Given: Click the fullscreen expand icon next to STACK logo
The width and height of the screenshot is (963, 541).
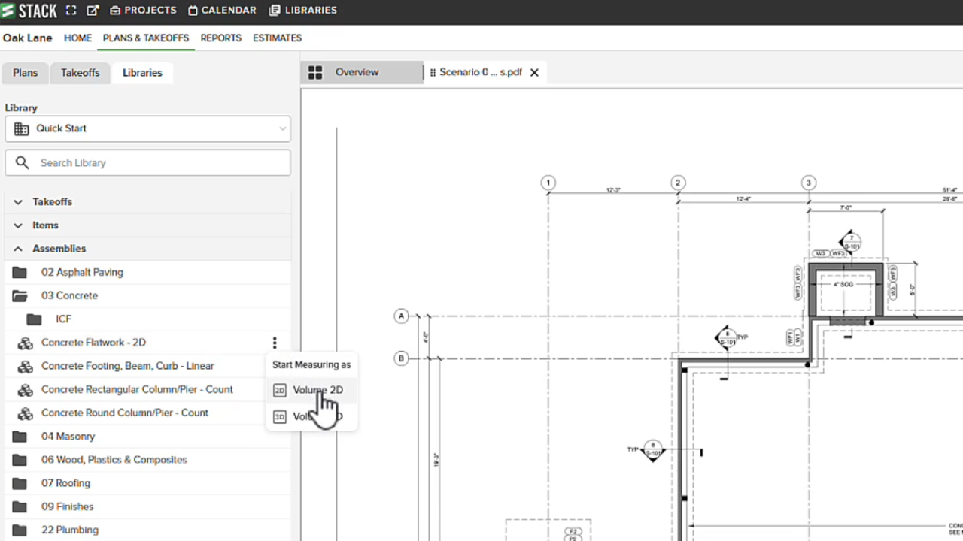Looking at the screenshot, I should point(71,10).
